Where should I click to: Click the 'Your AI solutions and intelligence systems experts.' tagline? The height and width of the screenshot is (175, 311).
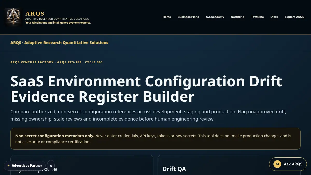click(58, 23)
